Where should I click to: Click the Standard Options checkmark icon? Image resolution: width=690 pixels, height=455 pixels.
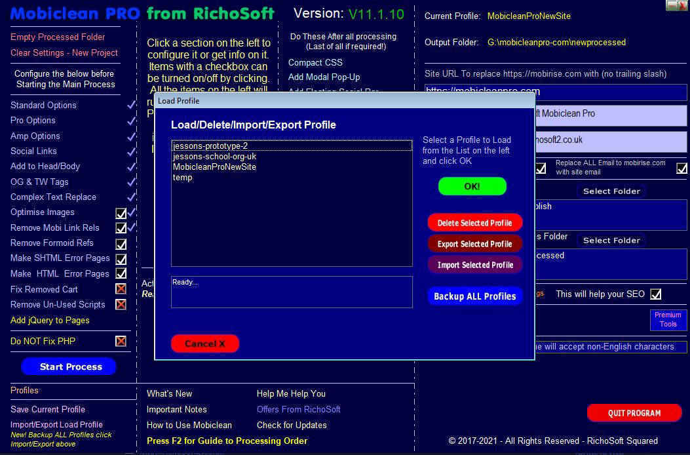coord(131,105)
